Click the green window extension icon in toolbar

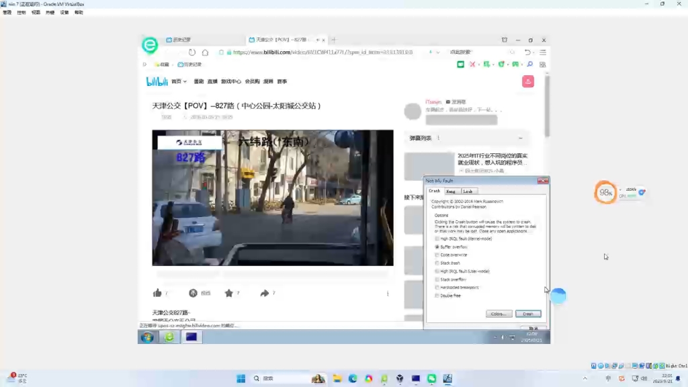460,64
